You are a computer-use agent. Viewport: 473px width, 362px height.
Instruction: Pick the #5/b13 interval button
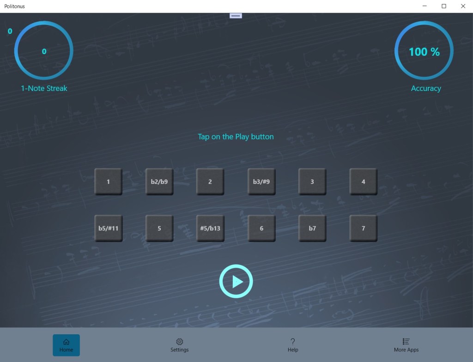(210, 228)
